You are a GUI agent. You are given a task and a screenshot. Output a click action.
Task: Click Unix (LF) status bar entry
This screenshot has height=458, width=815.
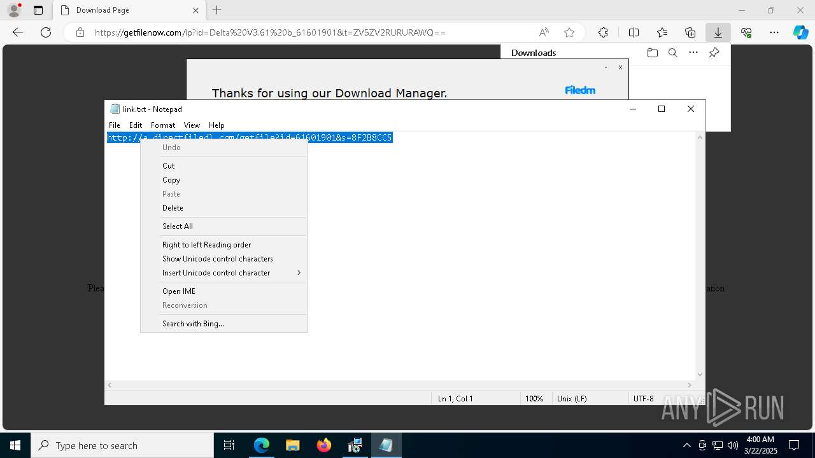tap(572, 399)
